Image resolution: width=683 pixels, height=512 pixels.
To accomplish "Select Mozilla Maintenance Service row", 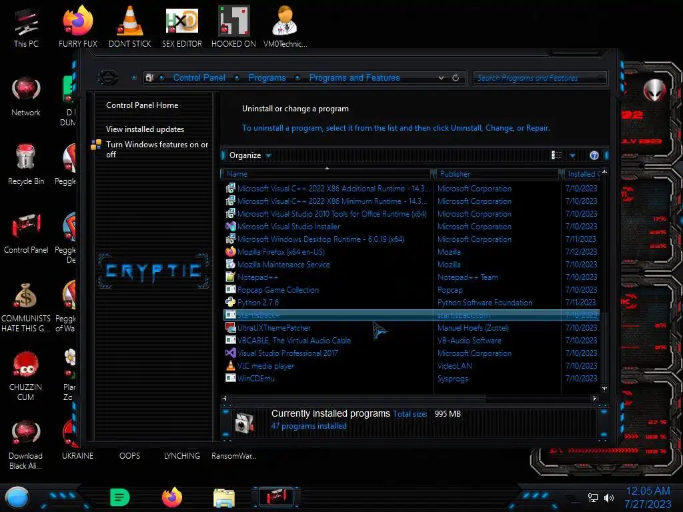I will (412, 264).
